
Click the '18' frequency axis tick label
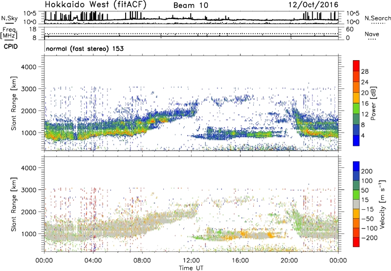pyautogui.click(x=33, y=29)
